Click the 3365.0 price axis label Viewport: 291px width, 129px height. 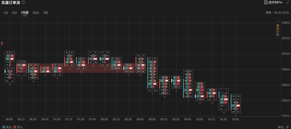coord(286,70)
